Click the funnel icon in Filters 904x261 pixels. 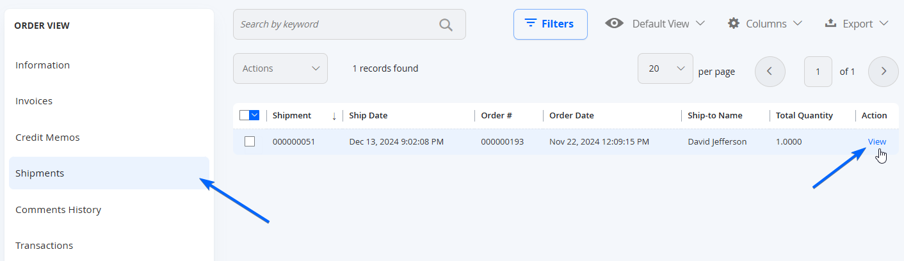coord(531,24)
